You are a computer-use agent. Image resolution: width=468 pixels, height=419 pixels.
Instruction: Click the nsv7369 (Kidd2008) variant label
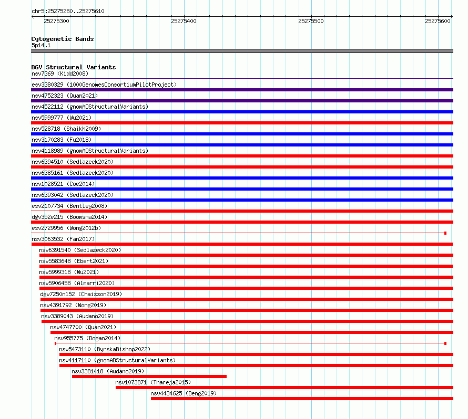tap(60, 74)
